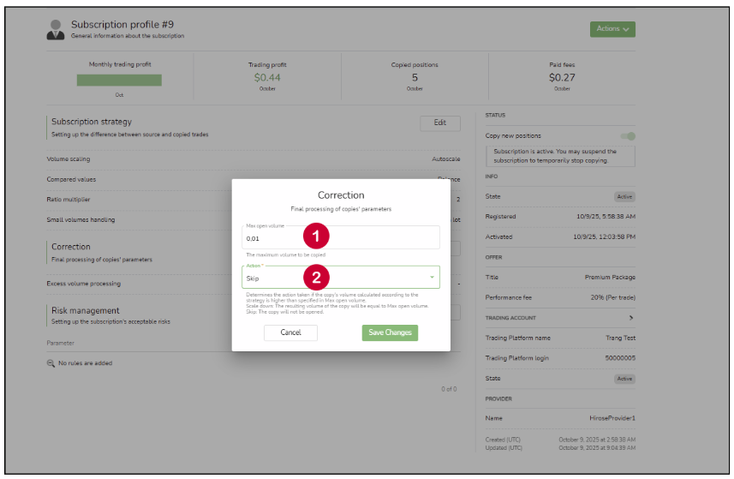734x479 pixels.
Task: Click the Trading profit $0.44 value
Action: tap(267, 77)
